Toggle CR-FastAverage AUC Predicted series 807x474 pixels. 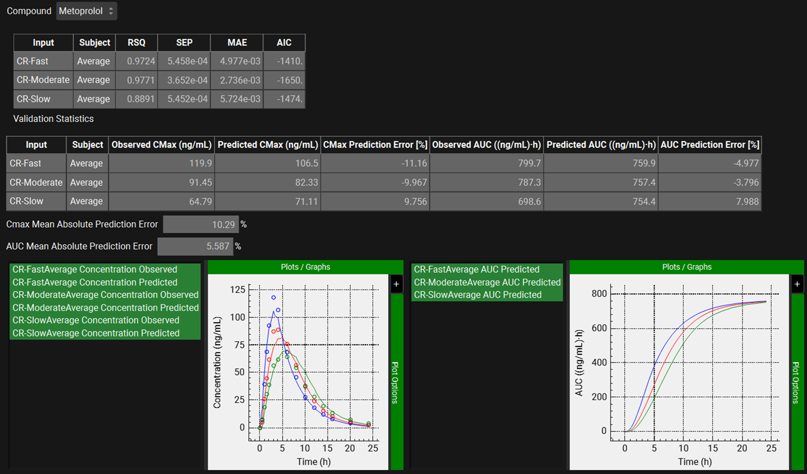point(476,269)
